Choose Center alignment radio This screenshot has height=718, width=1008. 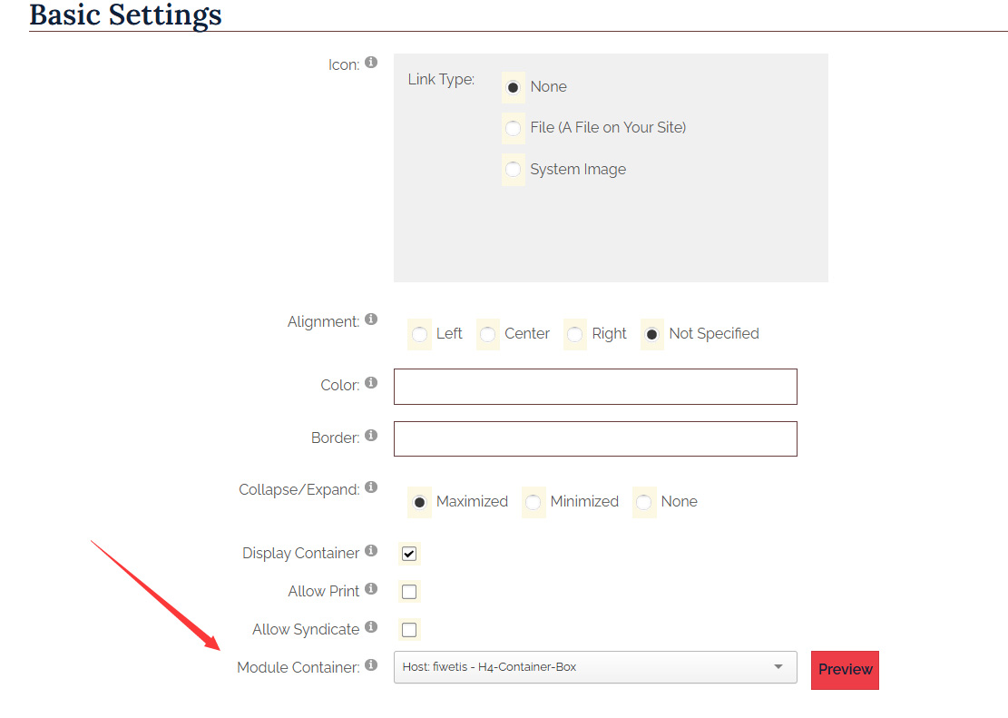tap(488, 335)
